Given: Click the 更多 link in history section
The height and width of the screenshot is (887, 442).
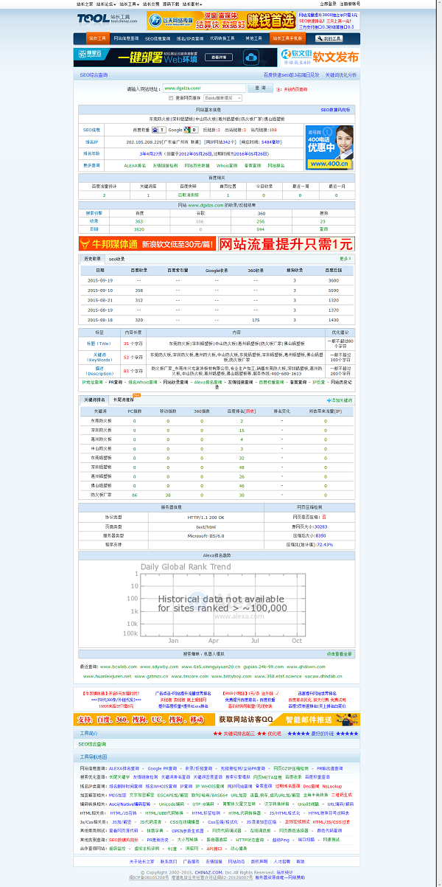Looking at the screenshot, I should (345, 259).
